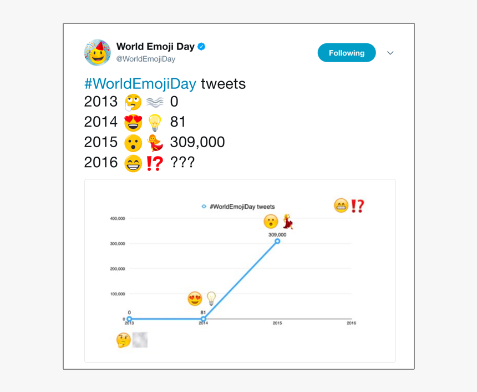This screenshot has width=477, height=392.
Task: Click the grimacing emoji at the chart's top right
Action: pyautogui.click(x=341, y=205)
